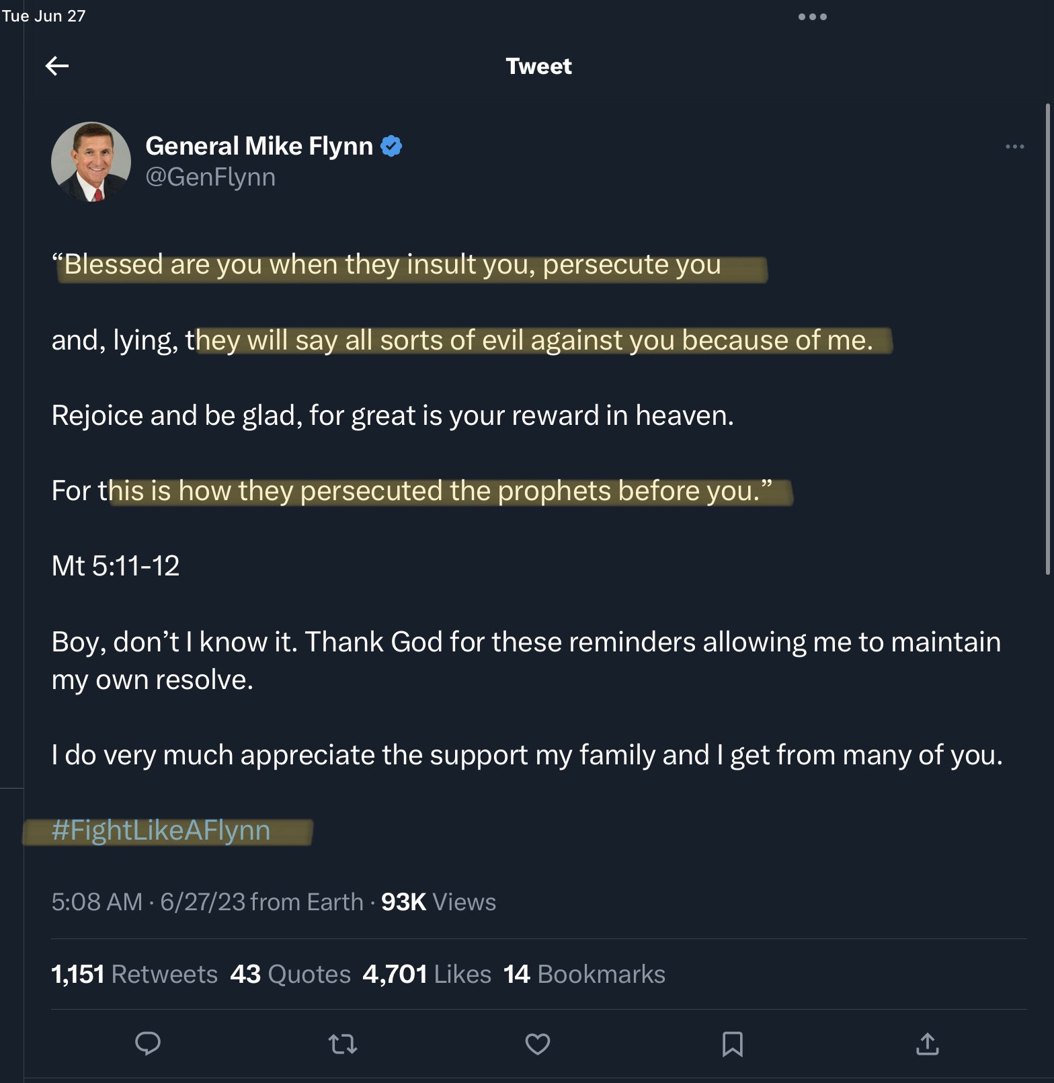View the 14 Bookmarks count
This screenshot has width=1054, height=1083.
click(584, 974)
